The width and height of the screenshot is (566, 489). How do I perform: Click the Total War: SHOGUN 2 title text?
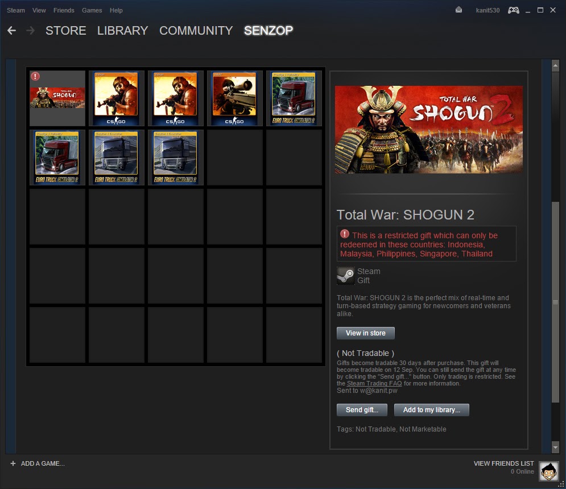click(406, 215)
